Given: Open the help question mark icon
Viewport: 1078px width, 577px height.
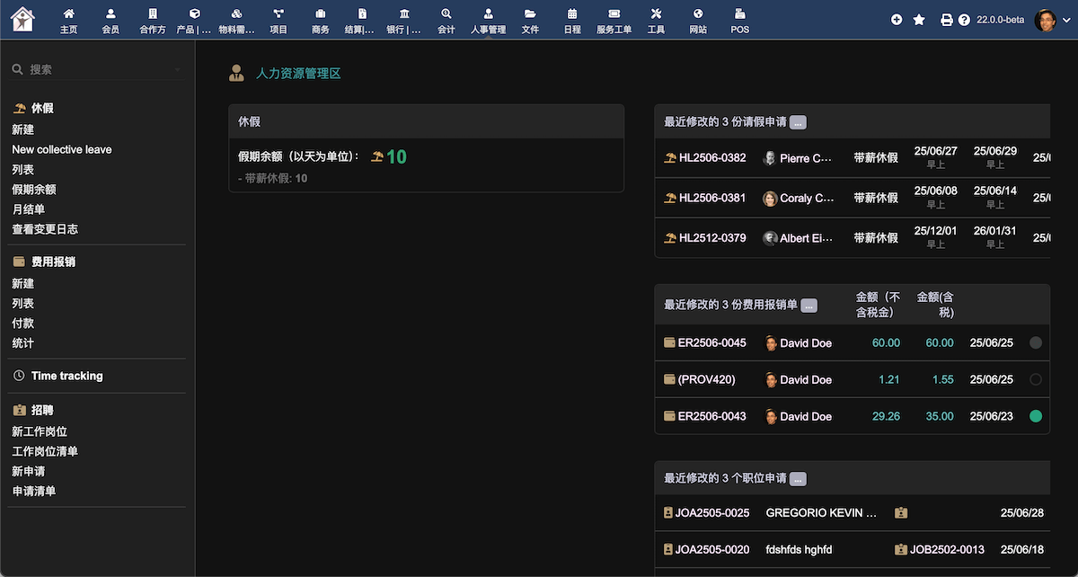Looking at the screenshot, I should tap(964, 20).
